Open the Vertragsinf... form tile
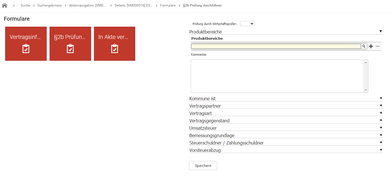 (26, 44)
